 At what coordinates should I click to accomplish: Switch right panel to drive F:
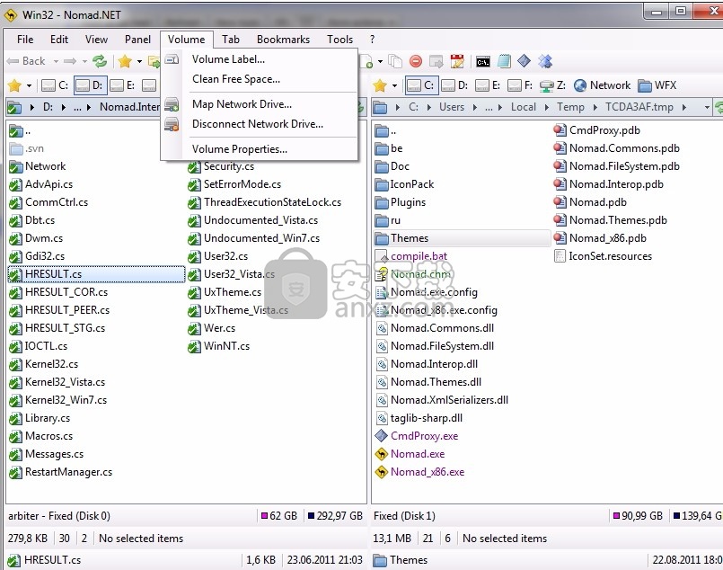tap(520, 85)
